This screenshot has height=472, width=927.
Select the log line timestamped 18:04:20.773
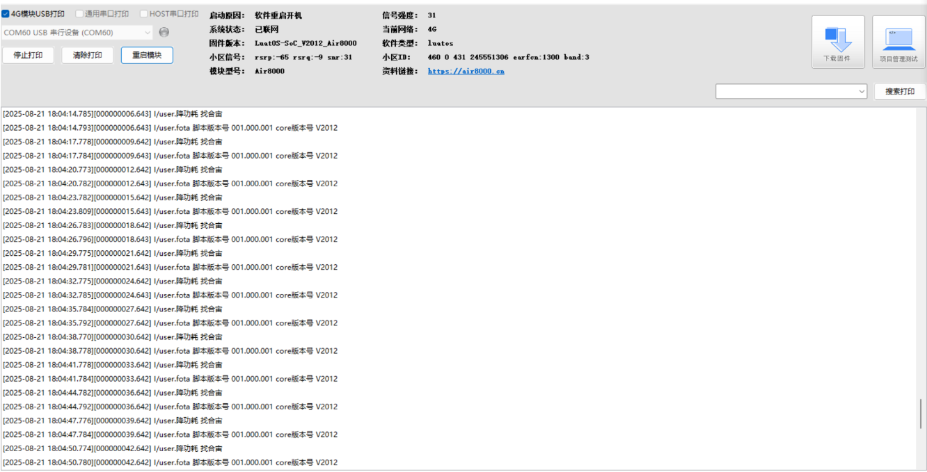point(113,170)
